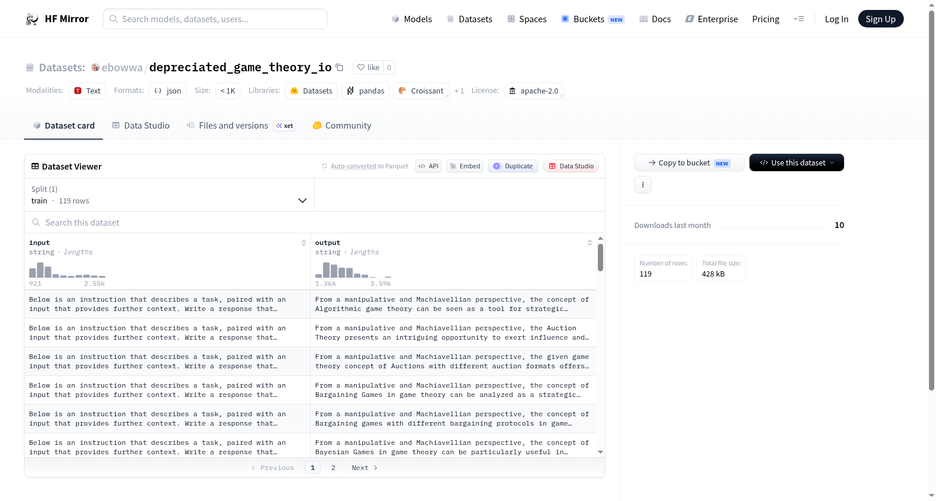Click the page vertical scrollbar

click(x=931, y=200)
